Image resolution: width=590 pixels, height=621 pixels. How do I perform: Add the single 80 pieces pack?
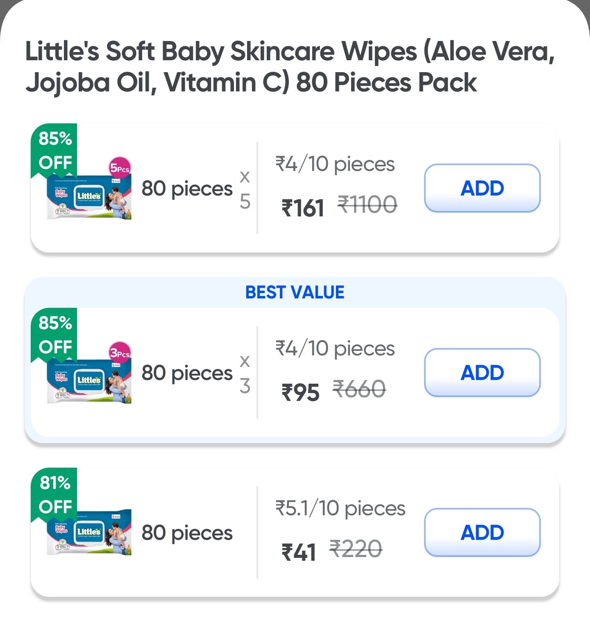coord(482,532)
